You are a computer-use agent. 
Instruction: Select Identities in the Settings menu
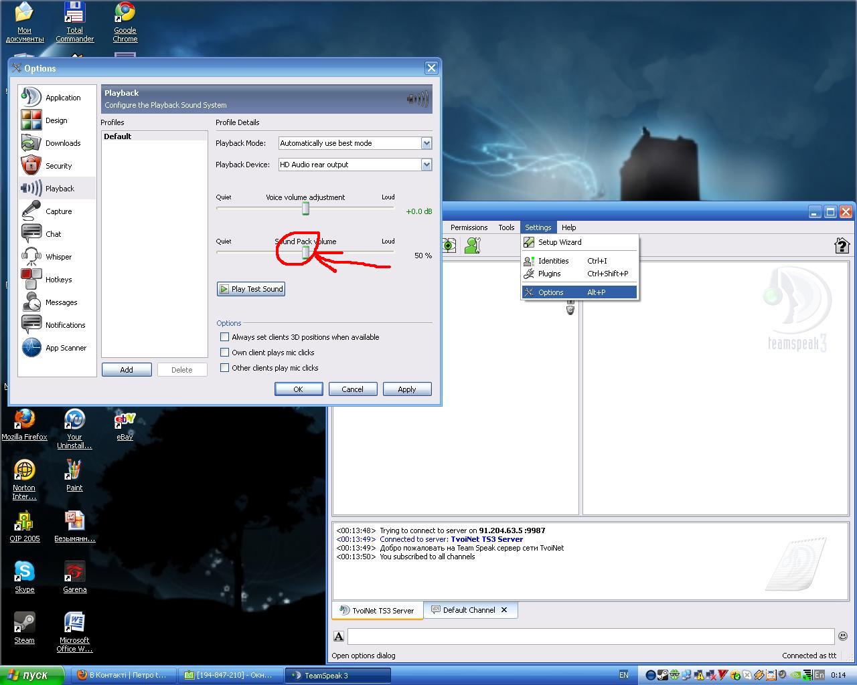click(x=580, y=261)
